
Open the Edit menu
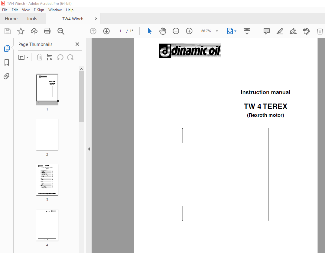(15, 10)
